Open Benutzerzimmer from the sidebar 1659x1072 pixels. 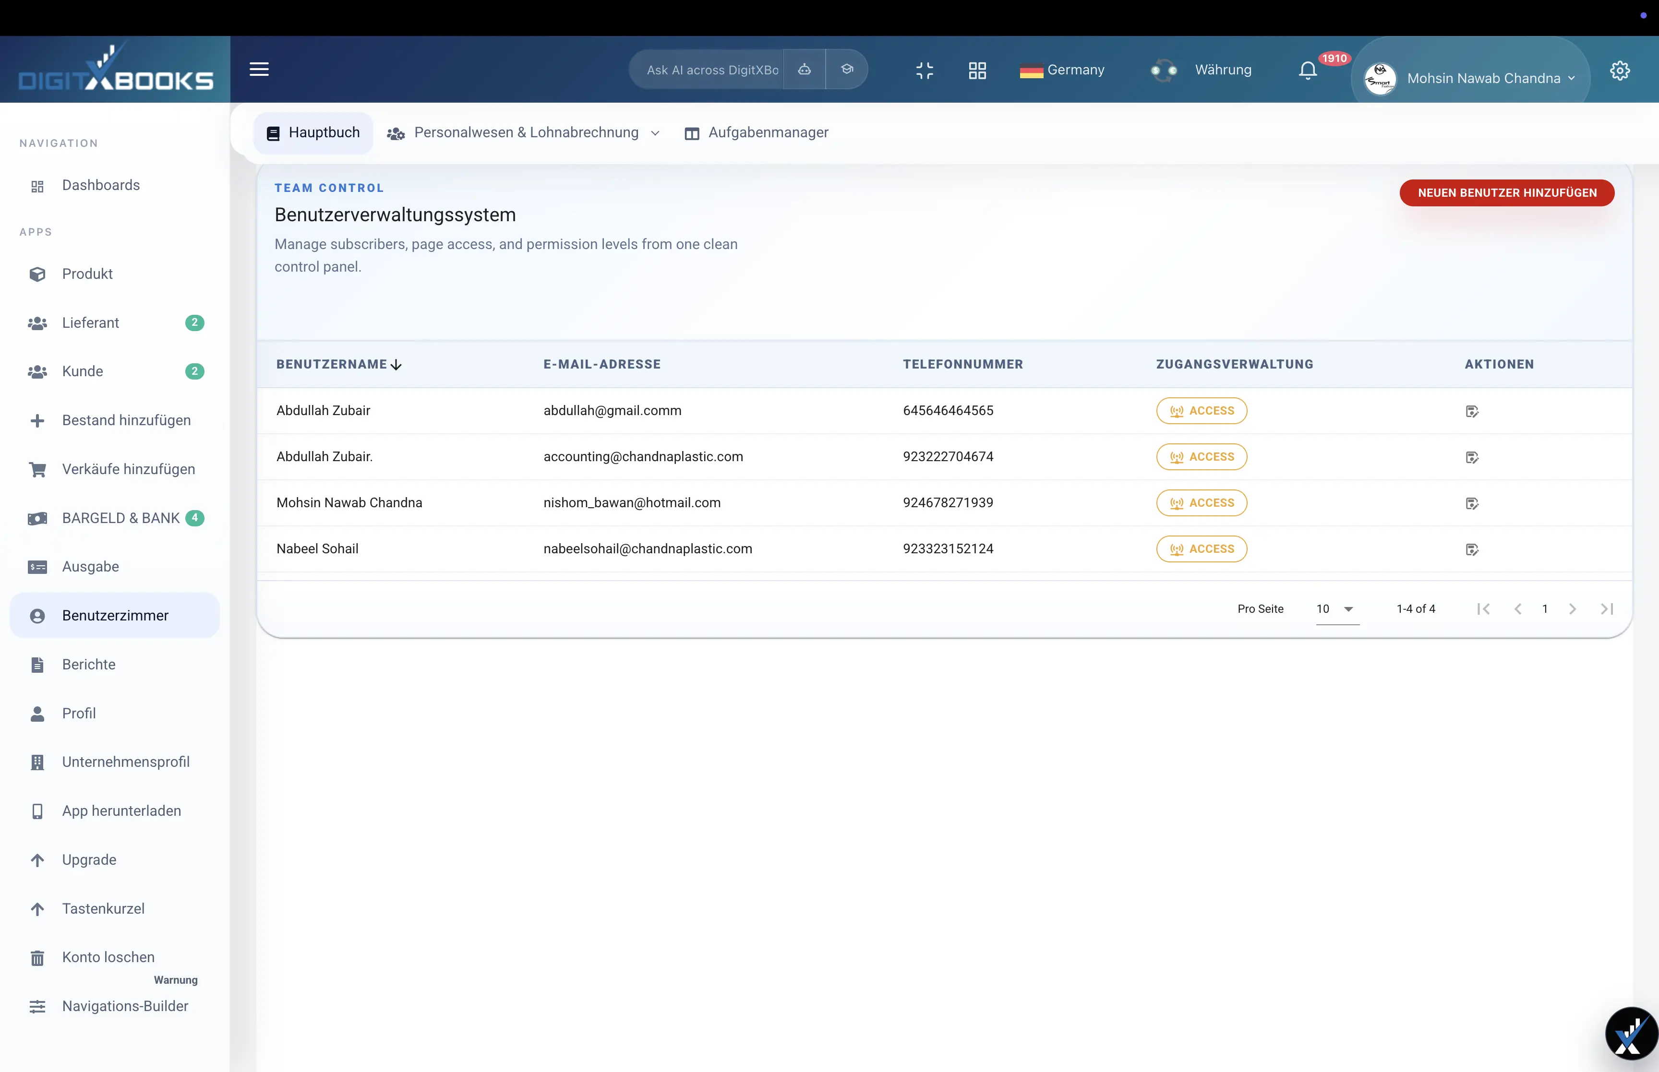point(115,615)
